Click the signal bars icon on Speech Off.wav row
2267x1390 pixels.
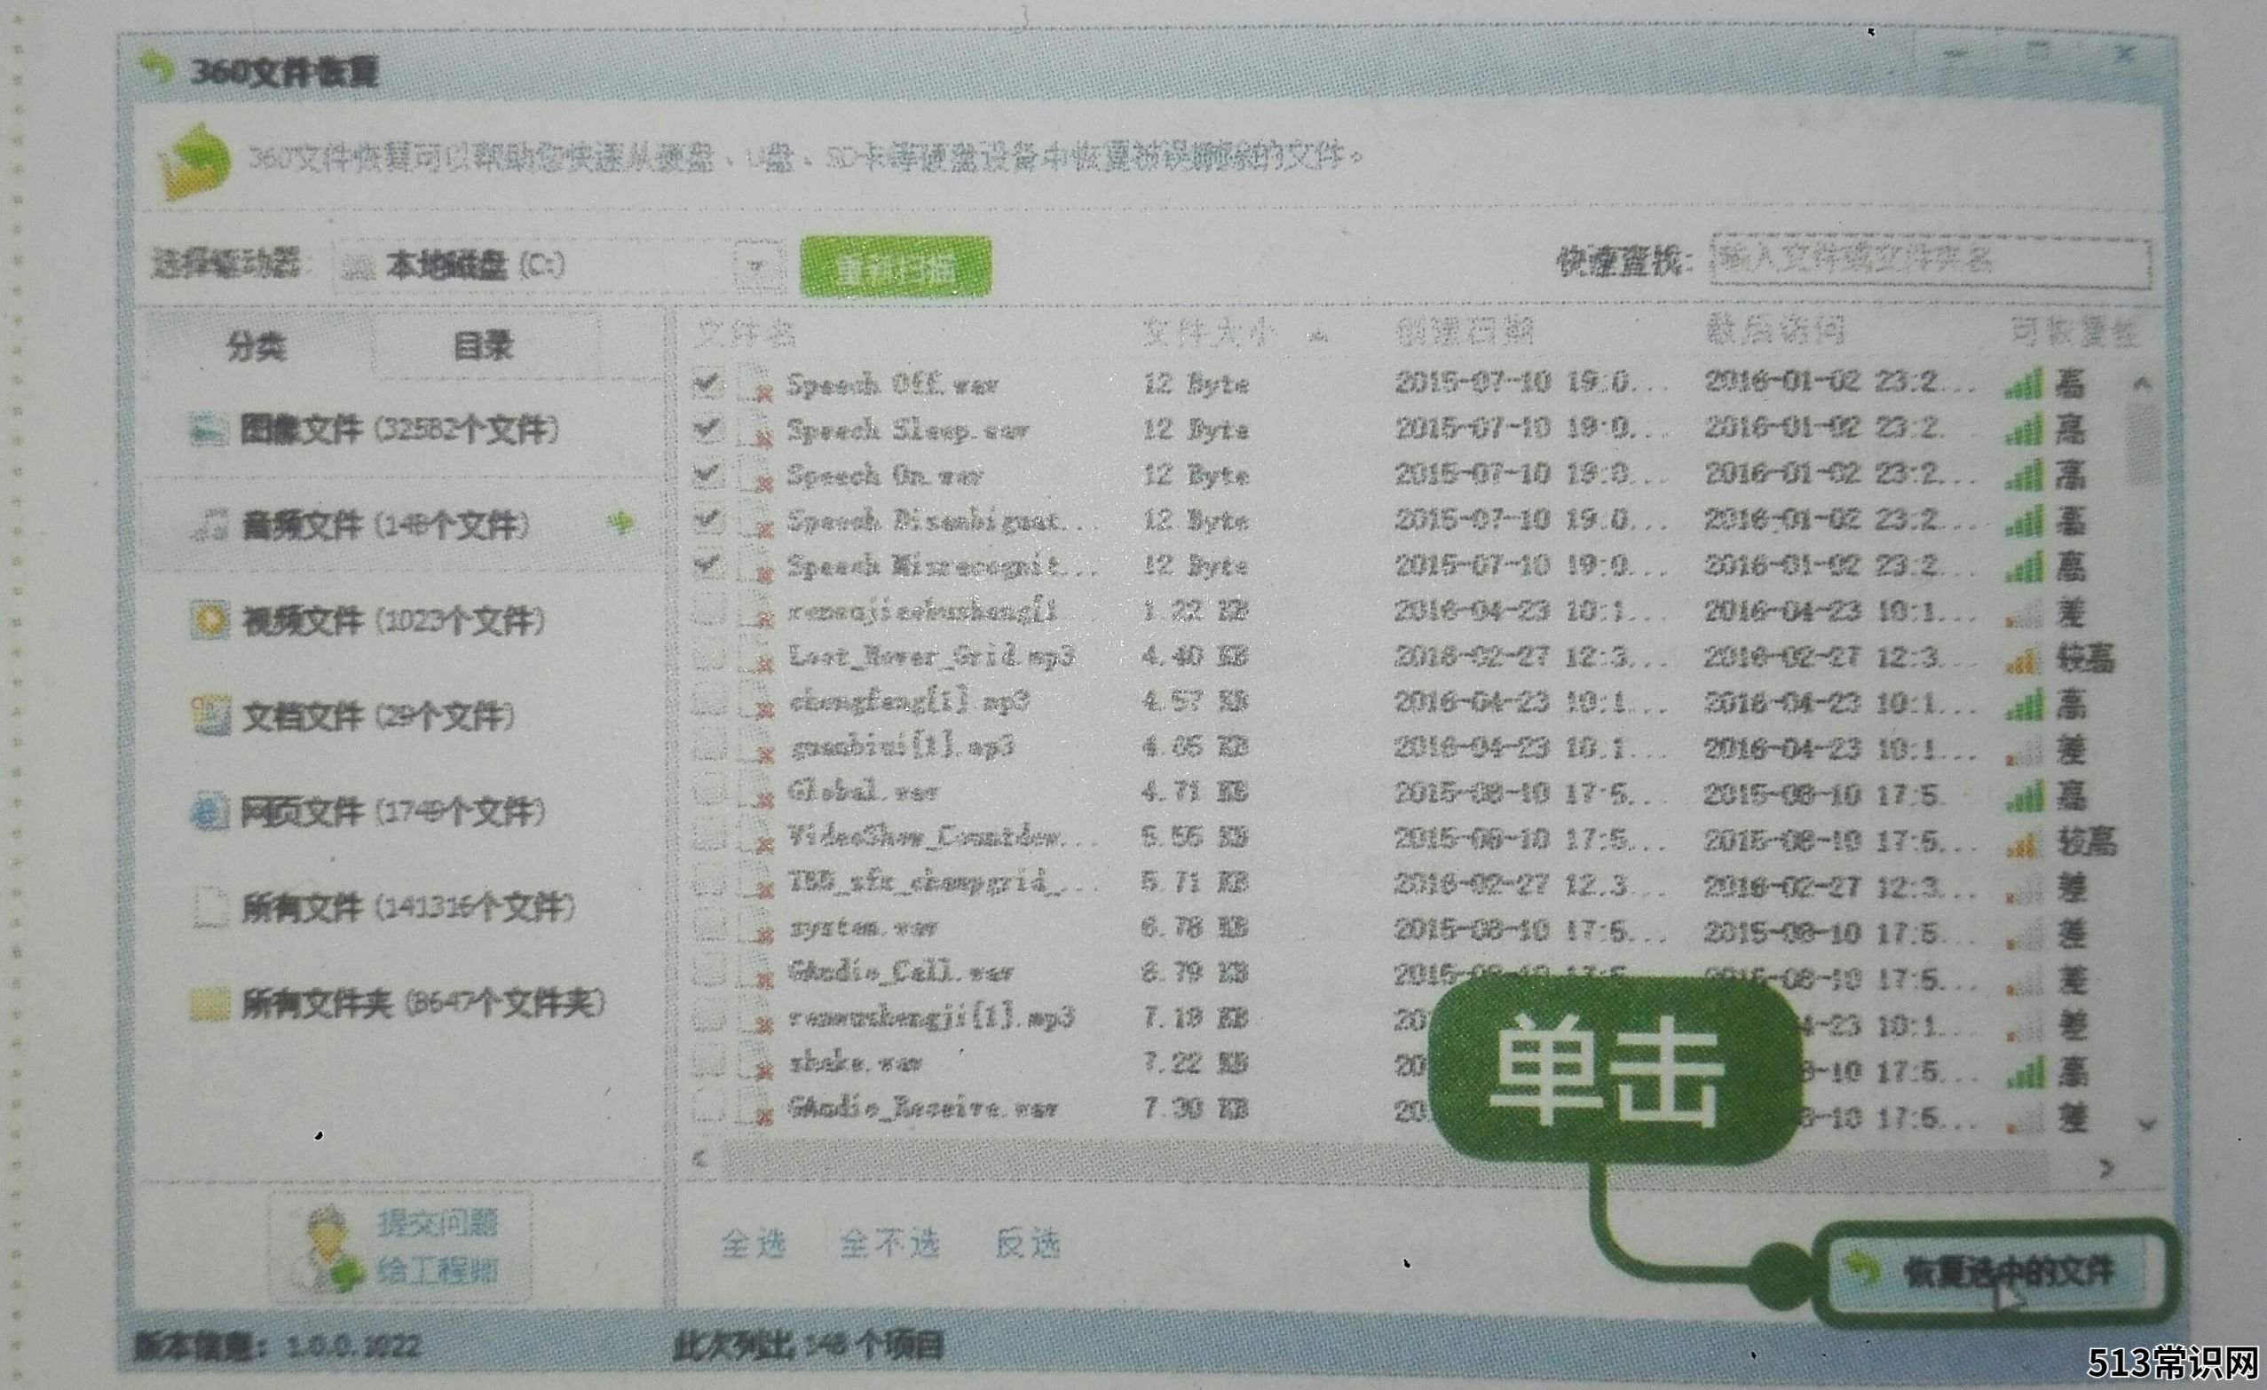[2024, 383]
